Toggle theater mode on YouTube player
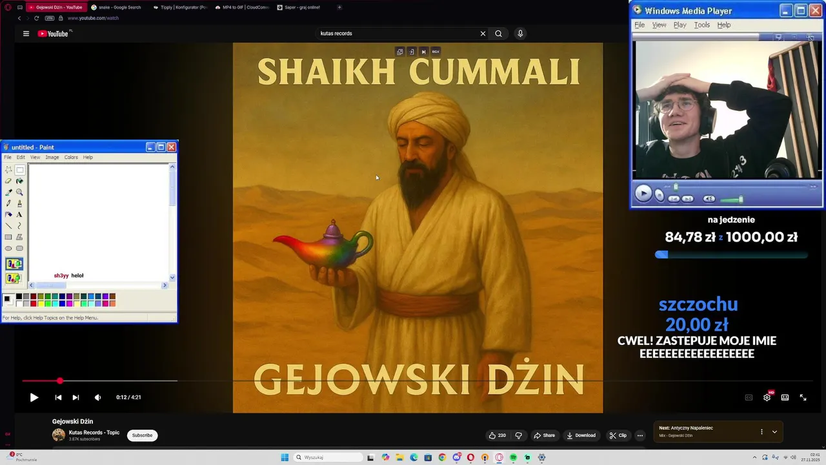This screenshot has height=465, width=826. click(785, 397)
